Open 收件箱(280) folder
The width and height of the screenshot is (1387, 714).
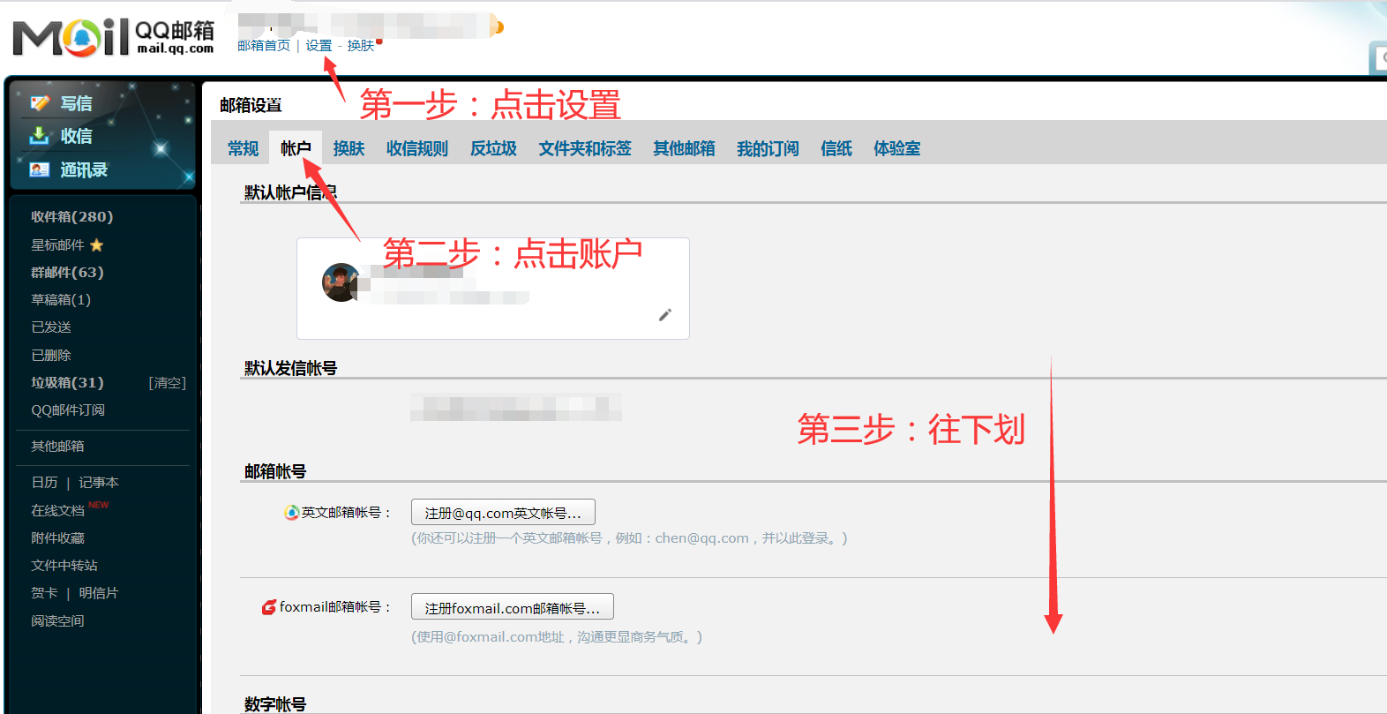71,216
